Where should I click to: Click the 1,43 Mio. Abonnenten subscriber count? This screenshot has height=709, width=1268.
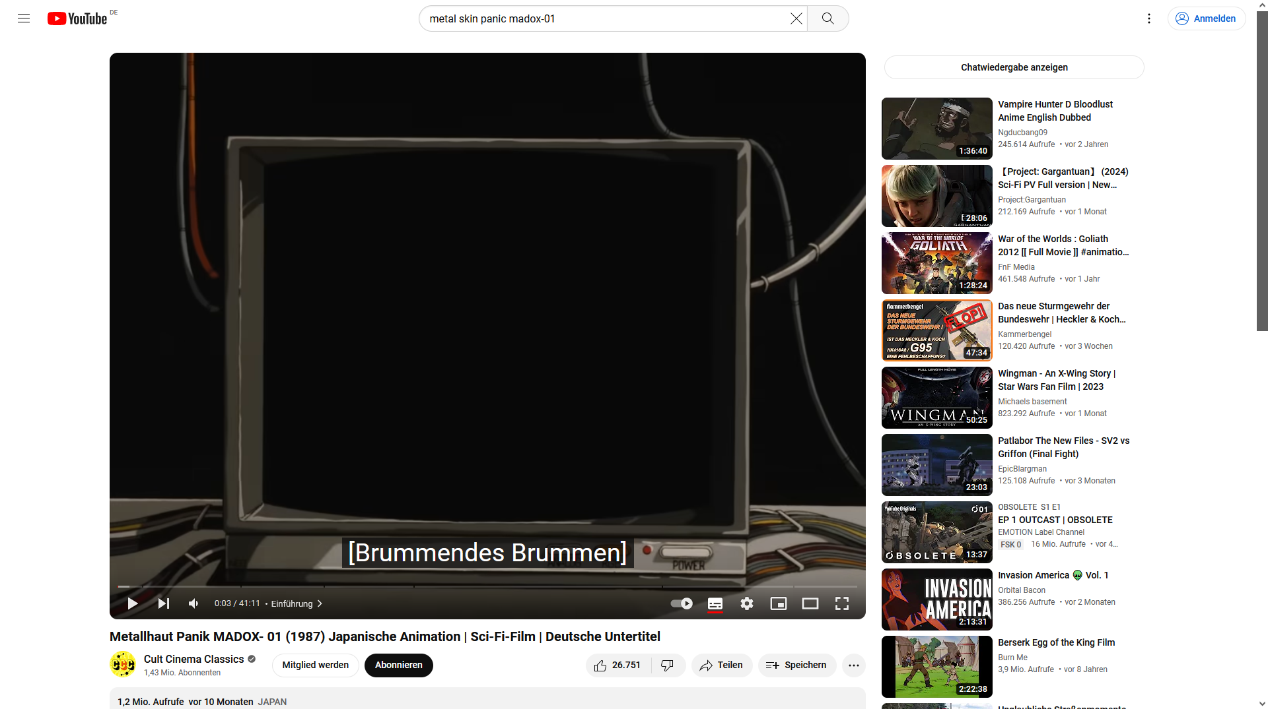[x=182, y=673]
